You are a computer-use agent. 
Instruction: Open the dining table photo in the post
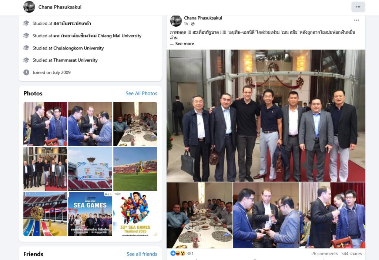(x=199, y=215)
